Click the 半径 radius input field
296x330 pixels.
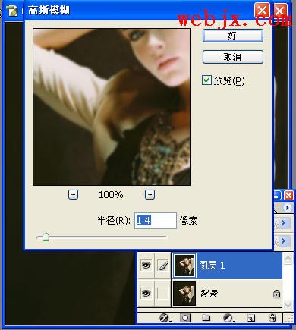[156, 221]
